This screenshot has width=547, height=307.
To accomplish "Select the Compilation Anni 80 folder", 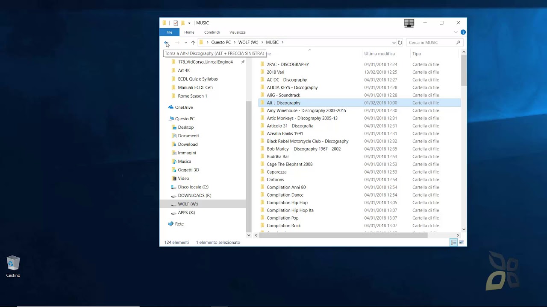I will pos(286,187).
